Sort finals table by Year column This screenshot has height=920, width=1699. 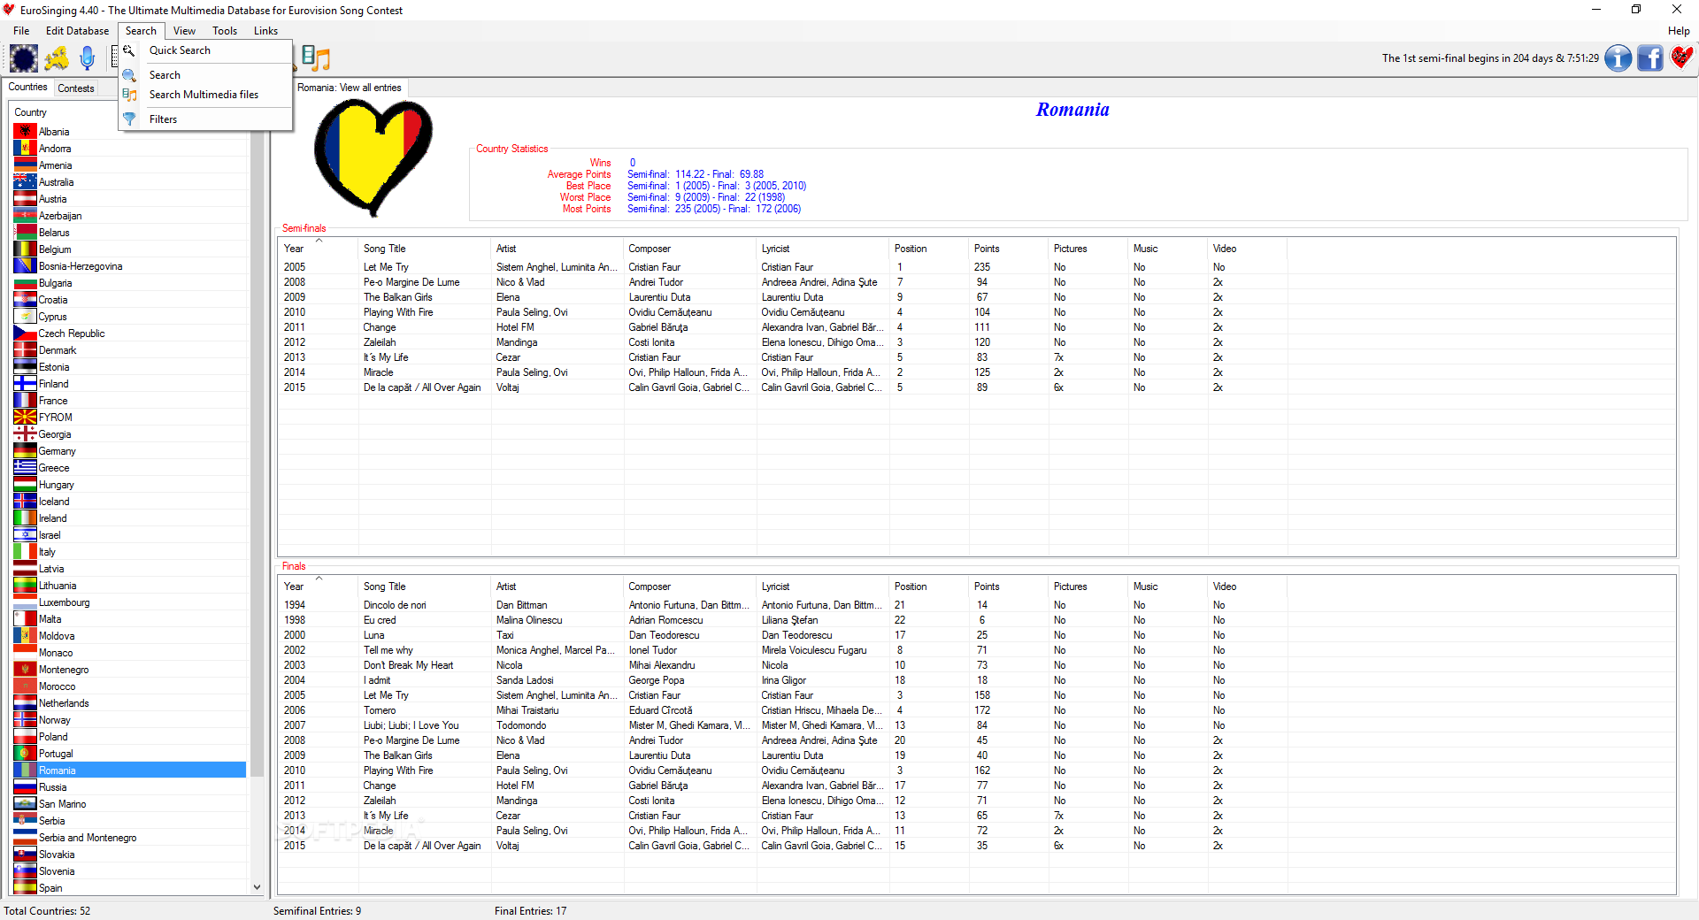(319, 586)
